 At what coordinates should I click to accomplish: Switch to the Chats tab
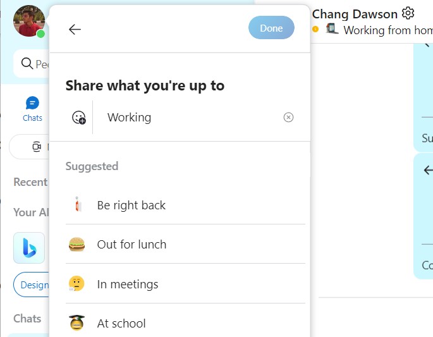pos(32,109)
